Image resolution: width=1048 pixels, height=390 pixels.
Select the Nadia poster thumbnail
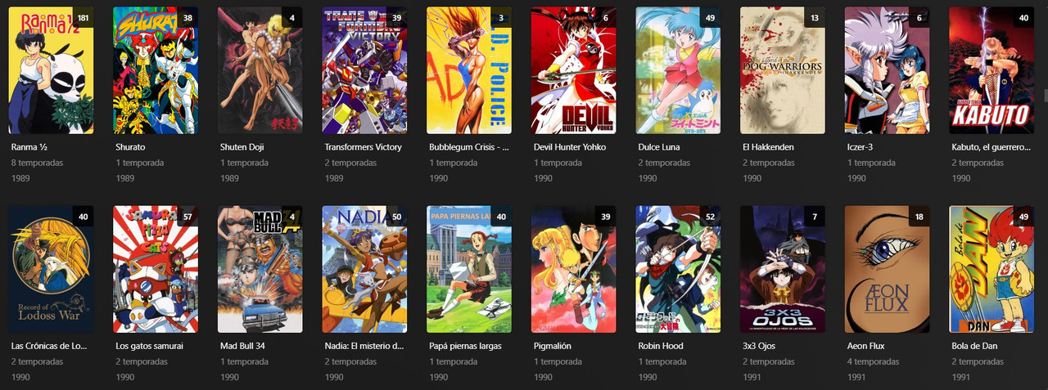click(364, 269)
